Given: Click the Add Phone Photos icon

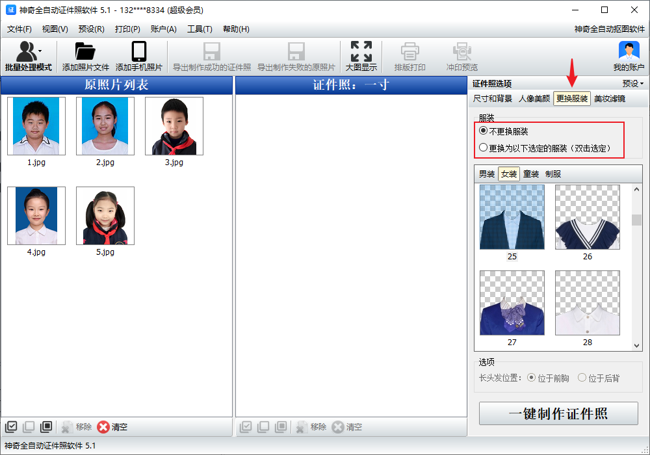Looking at the screenshot, I should tap(139, 51).
